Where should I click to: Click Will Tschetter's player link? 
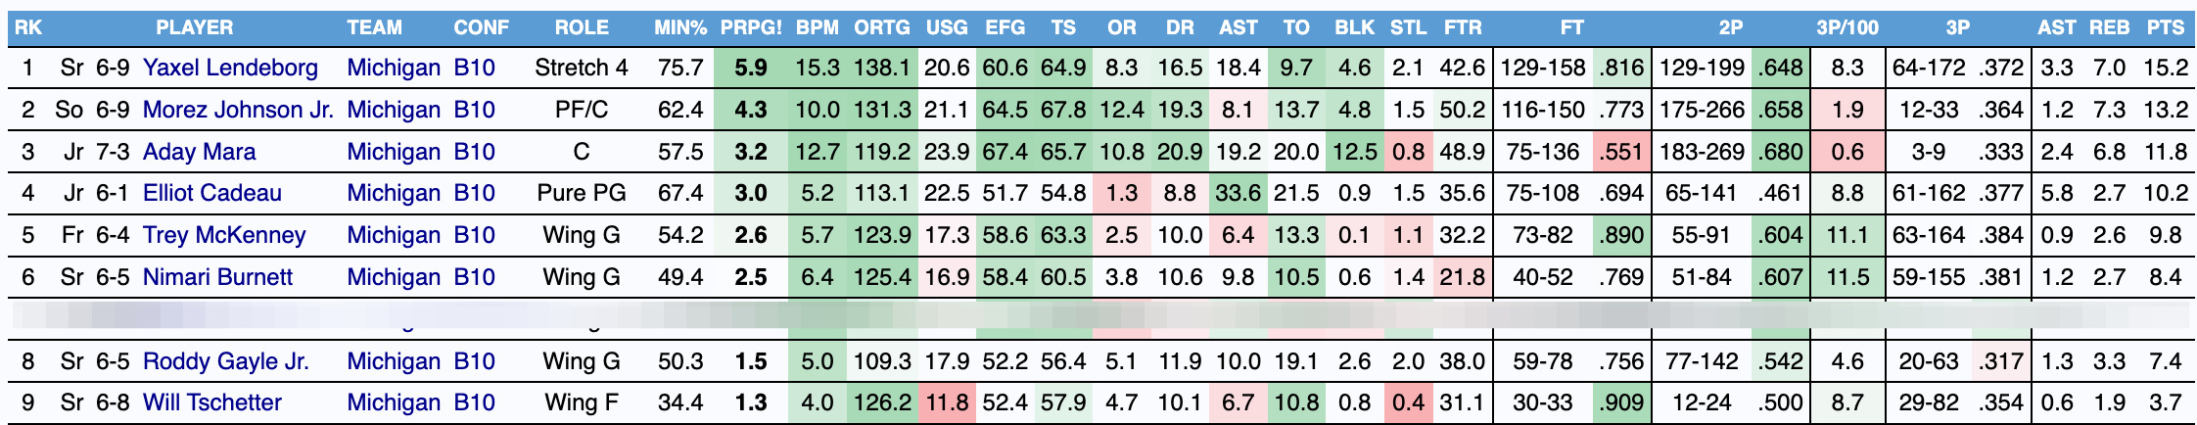point(211,402)
